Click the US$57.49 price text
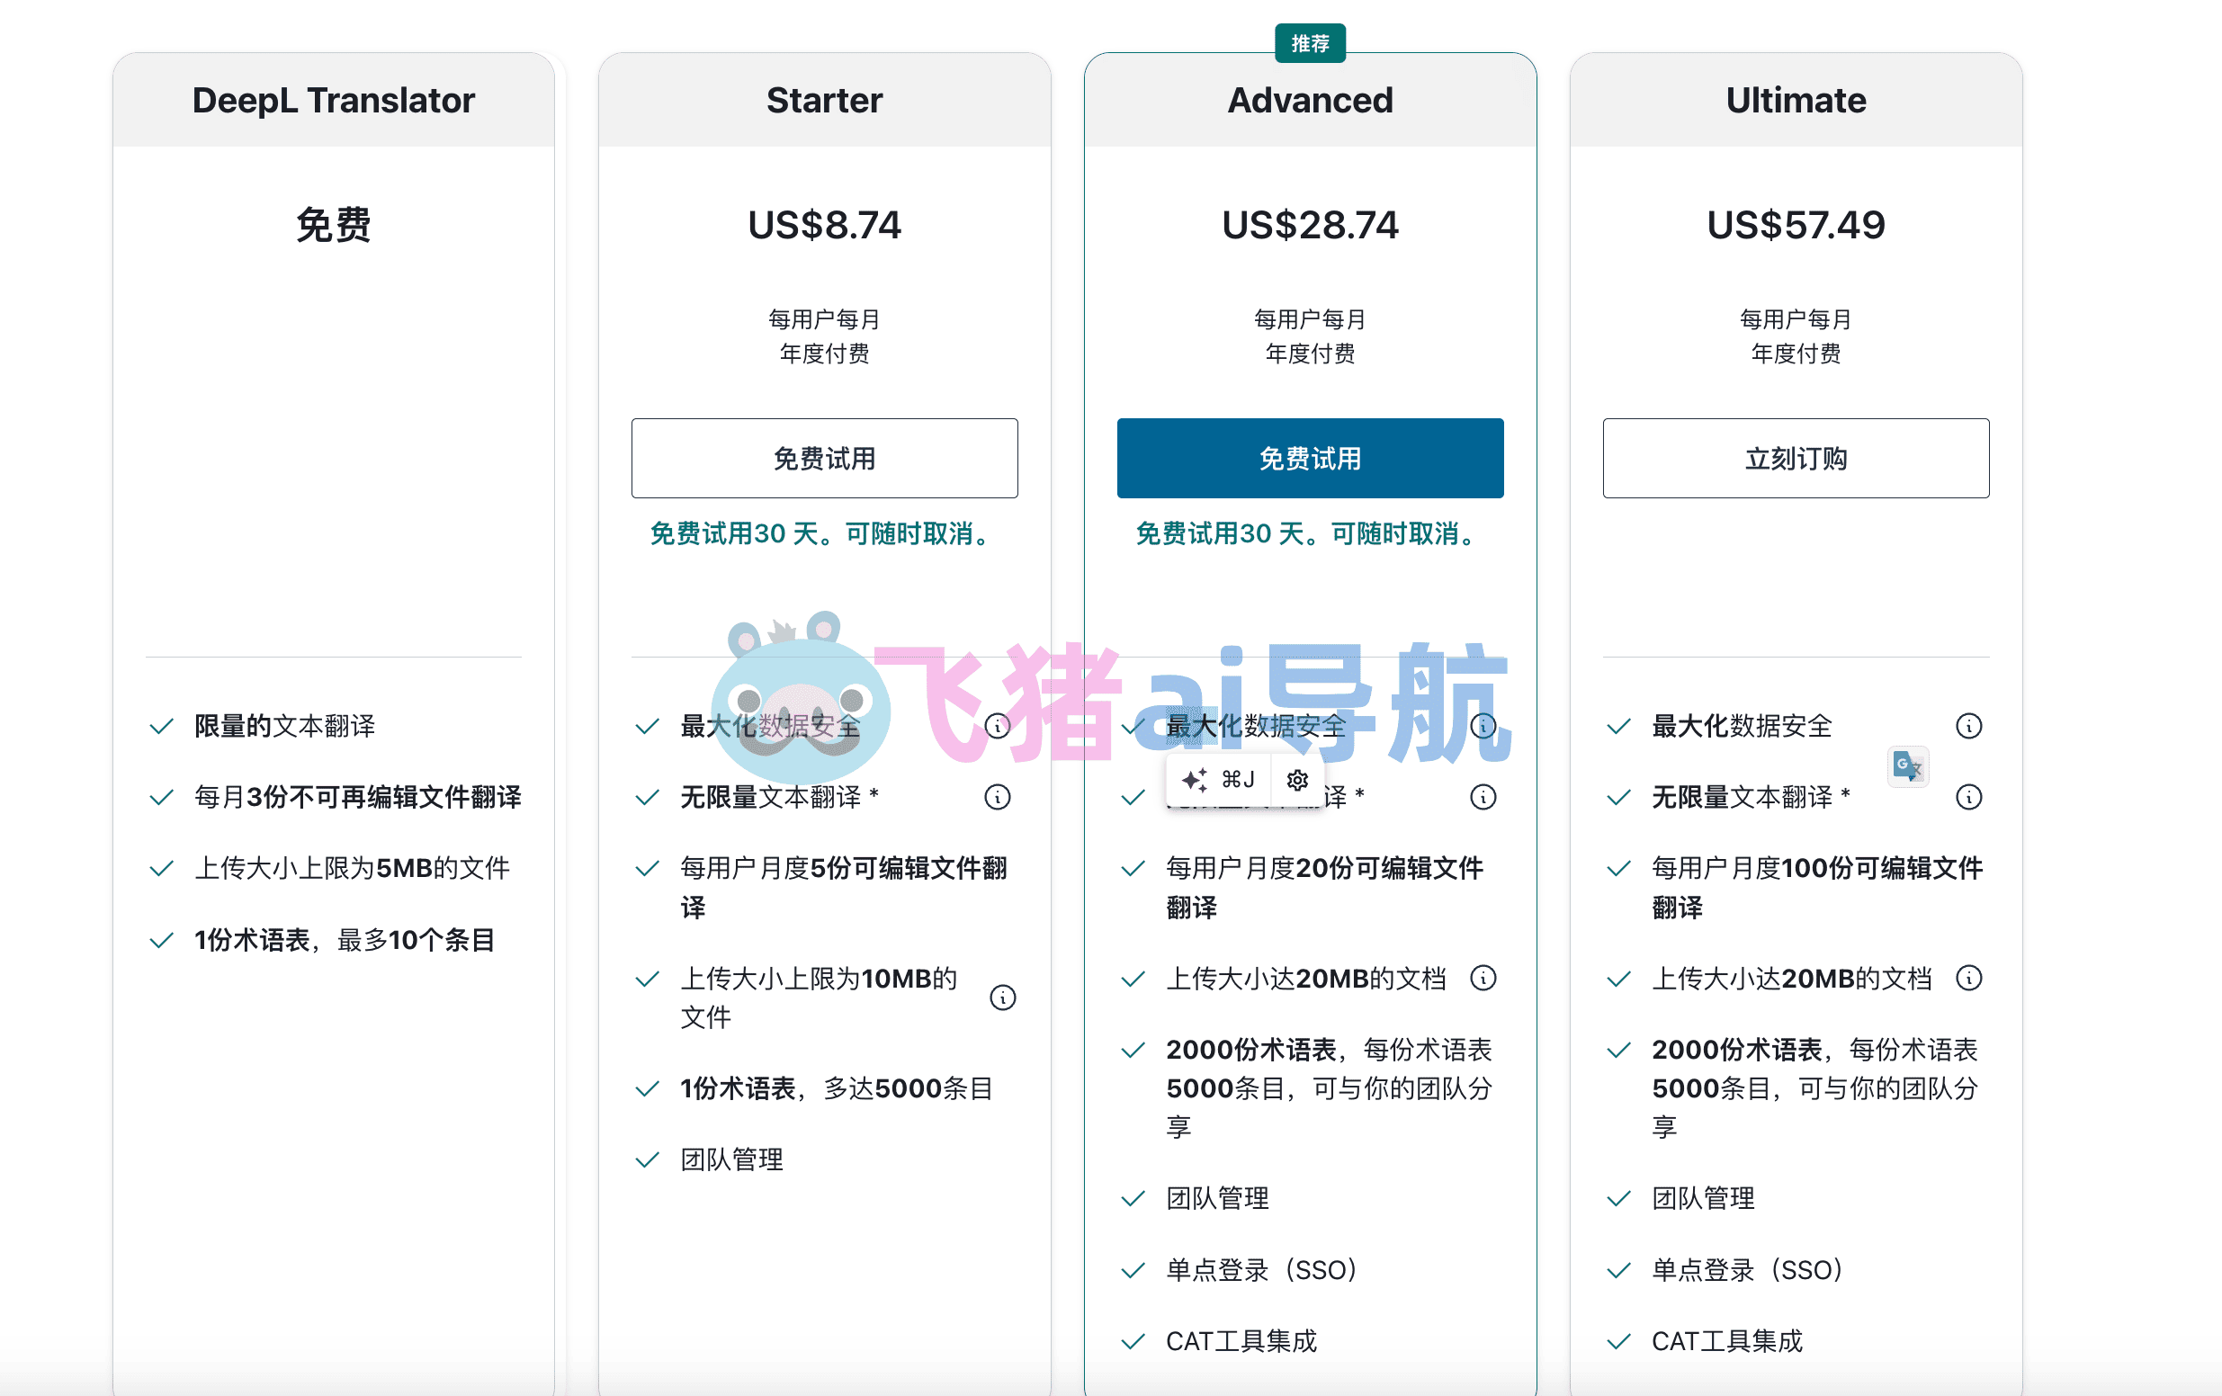 (x=1796, y=225)
